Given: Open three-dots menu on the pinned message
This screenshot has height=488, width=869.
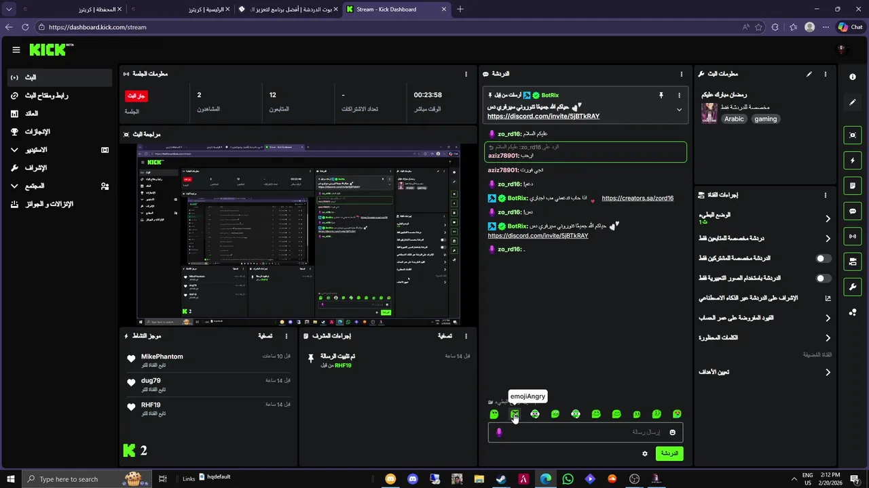Looking at the screenshot, I should 679,96.
